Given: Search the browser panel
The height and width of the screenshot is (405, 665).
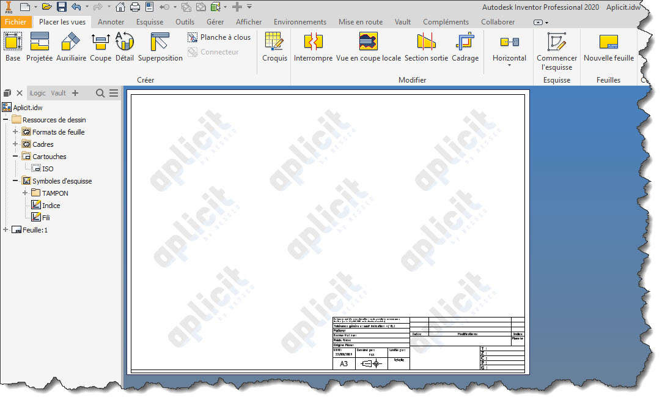Looking at the screenshot, I should (x=100, y=93).
